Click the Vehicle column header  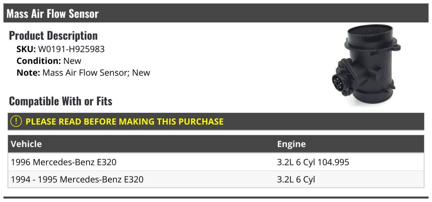[26, 144]
